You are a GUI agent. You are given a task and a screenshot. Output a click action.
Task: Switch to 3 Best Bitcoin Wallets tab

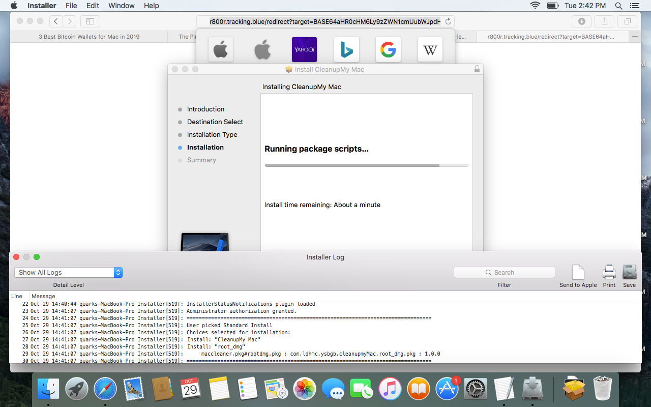(x=89, y=37)
